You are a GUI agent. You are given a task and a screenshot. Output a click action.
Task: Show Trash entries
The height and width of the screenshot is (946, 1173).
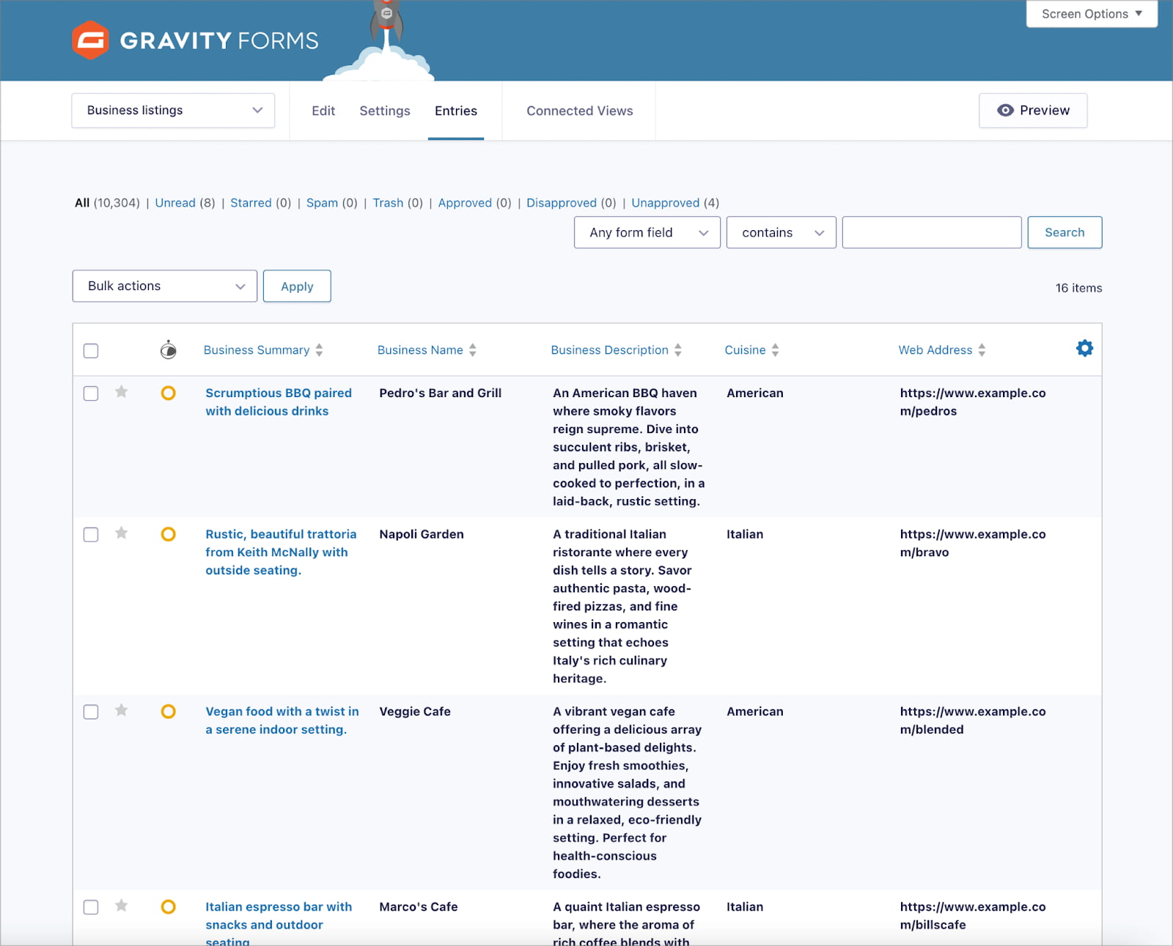(x=388, y=203)
